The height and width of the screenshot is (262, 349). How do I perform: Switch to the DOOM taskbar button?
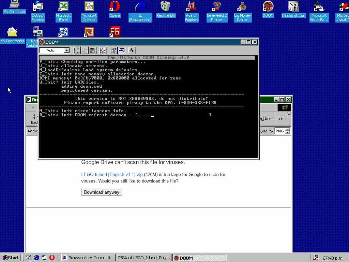199,258
